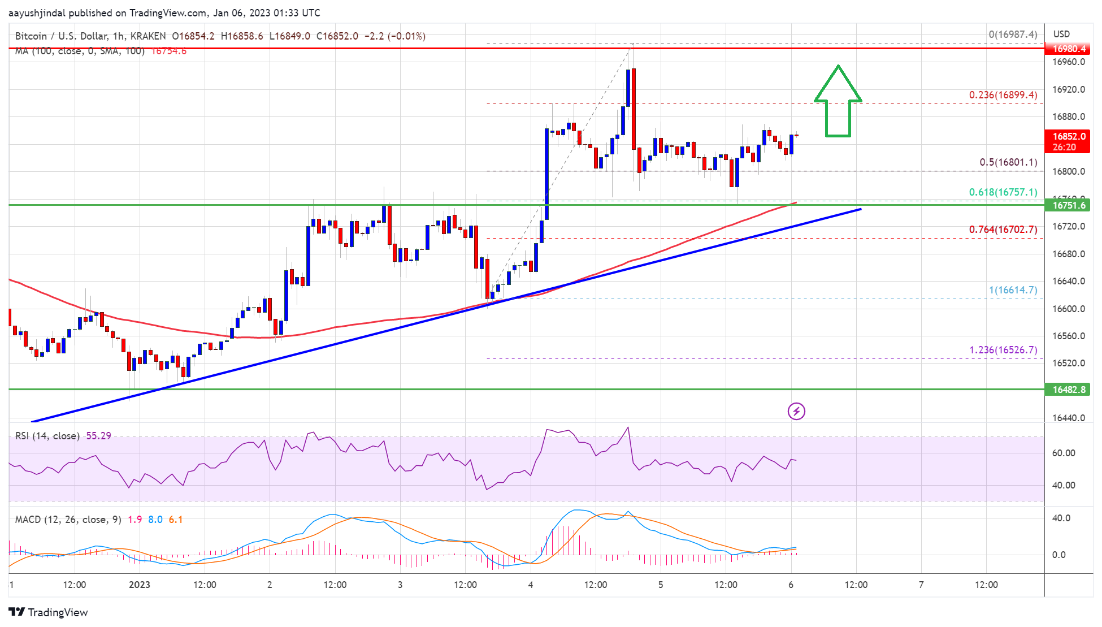Click the USD currency label
Viewport: 1102px width, 627px height.
click(x=1061, y=34)
